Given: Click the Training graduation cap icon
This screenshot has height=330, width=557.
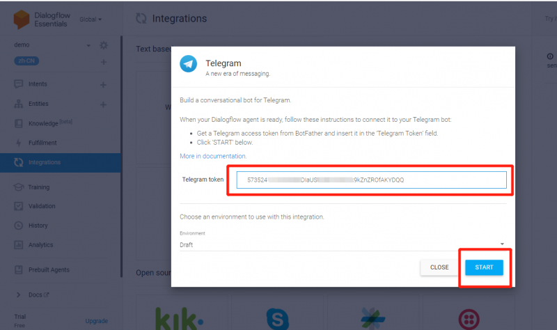Looking at the screenshot, I should [x=19, y=187].
